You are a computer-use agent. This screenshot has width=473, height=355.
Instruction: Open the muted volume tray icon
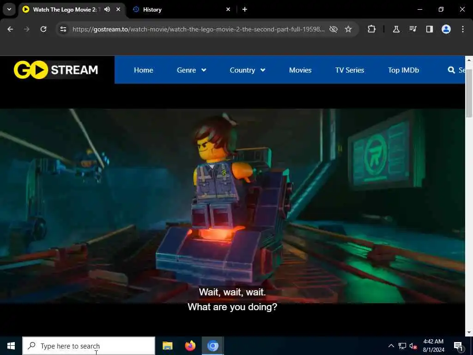(x=413, y=346)
